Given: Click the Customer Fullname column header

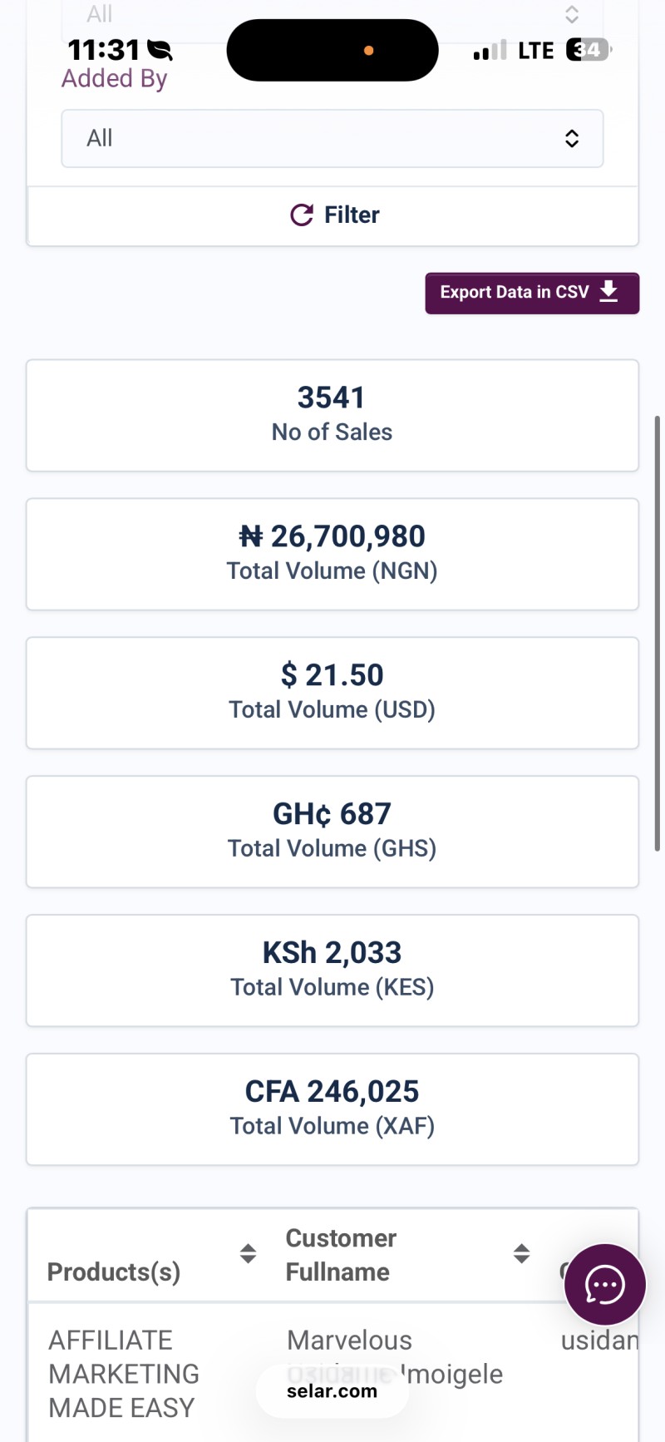Looking at the screenshot, I should (x=341, y=1255).
